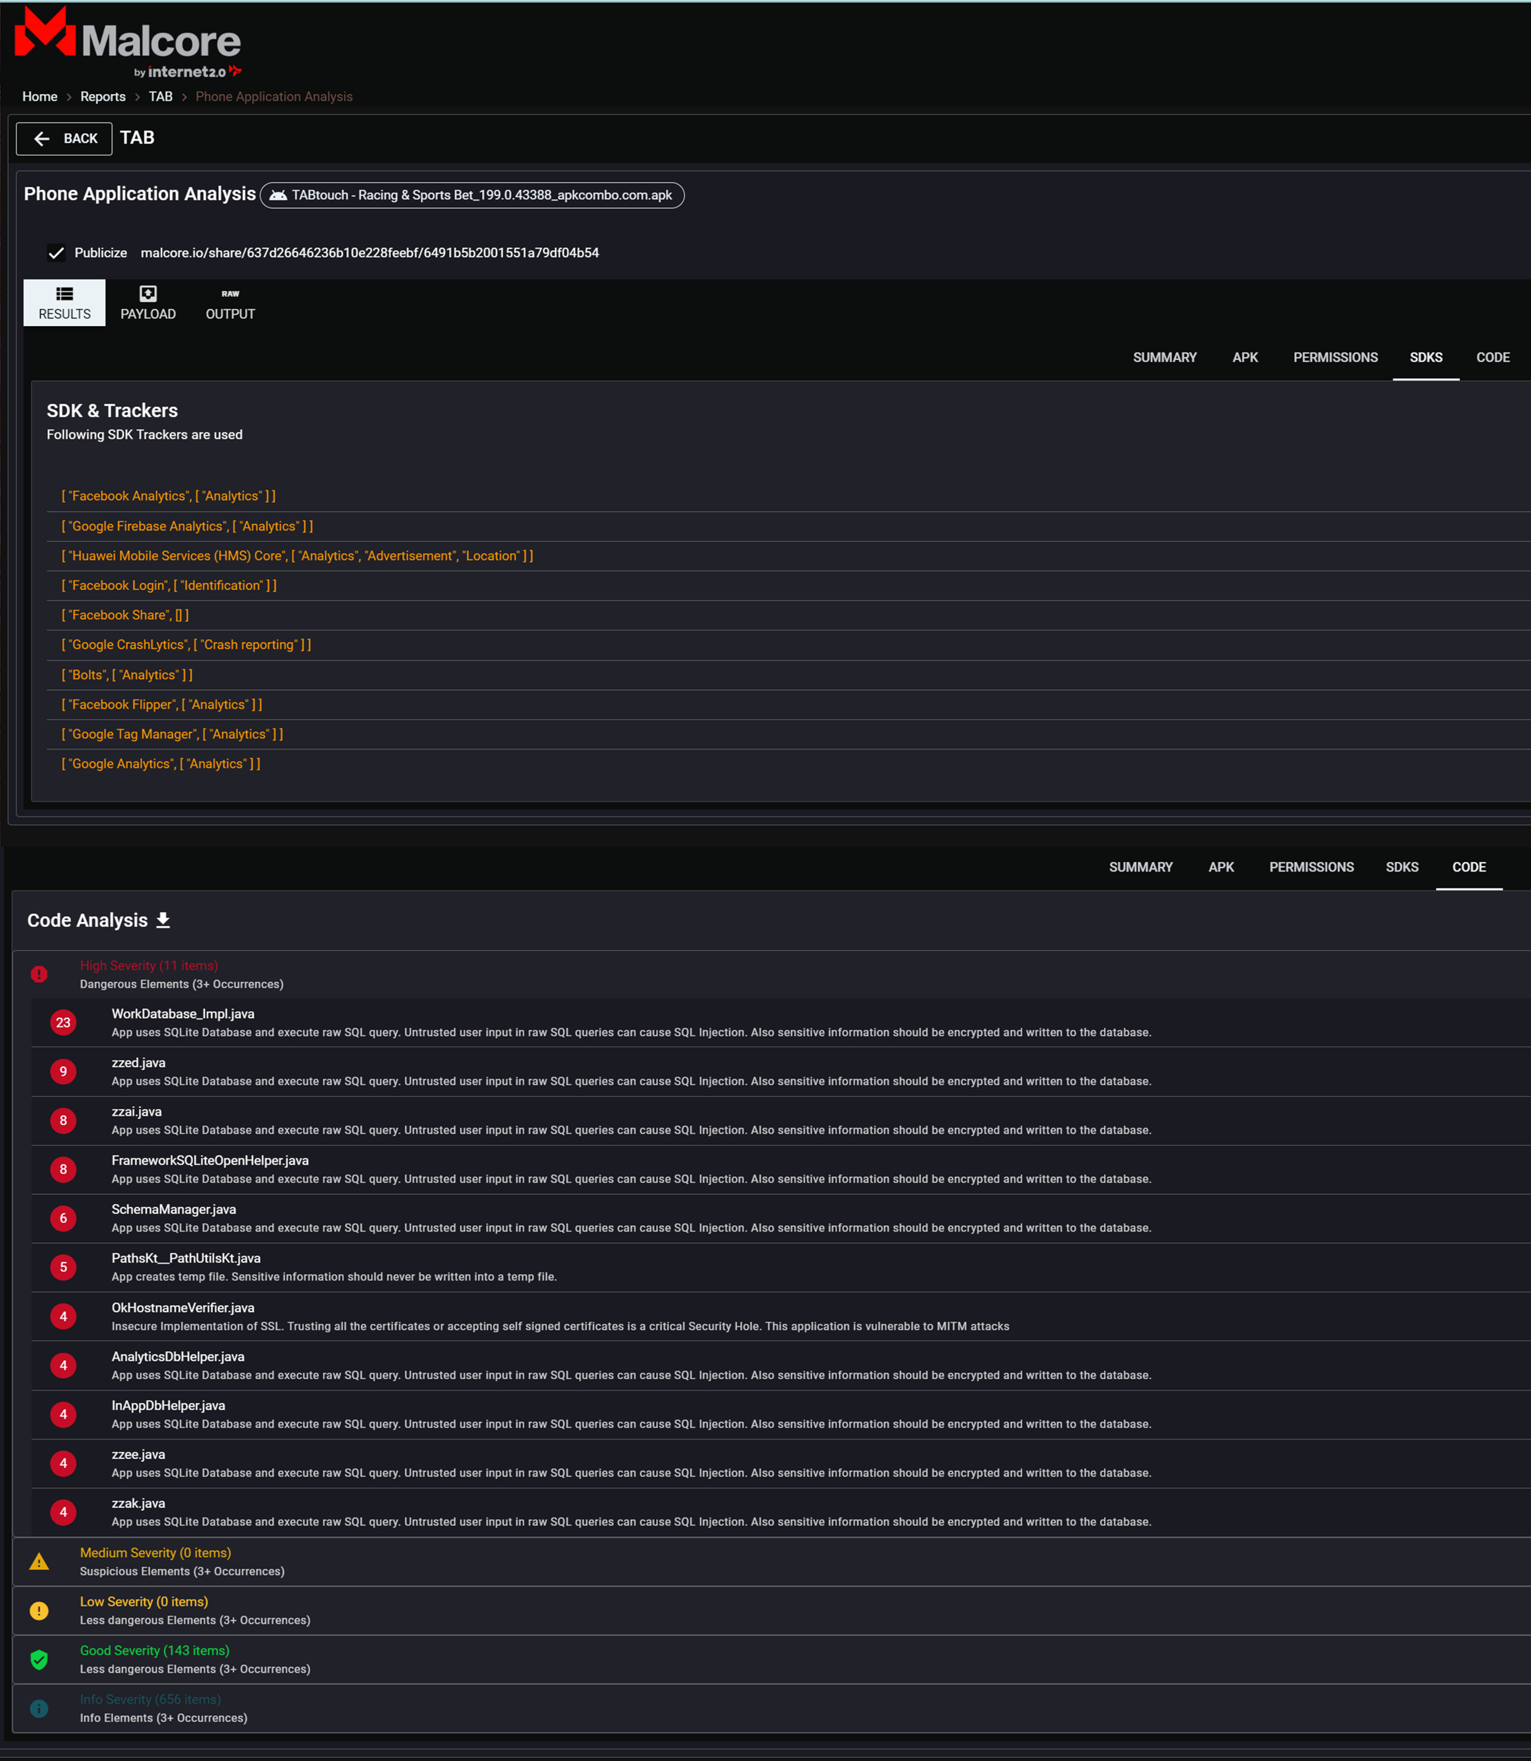
Task: Open the PathsKt__PathUtilsKt.java entry
Action: (781, 1267)
